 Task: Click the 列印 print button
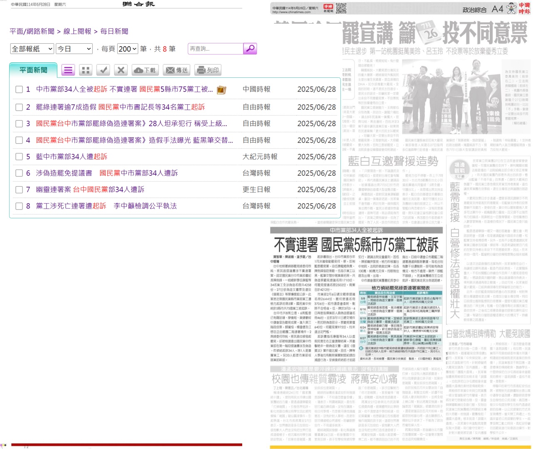click(207, 70)
